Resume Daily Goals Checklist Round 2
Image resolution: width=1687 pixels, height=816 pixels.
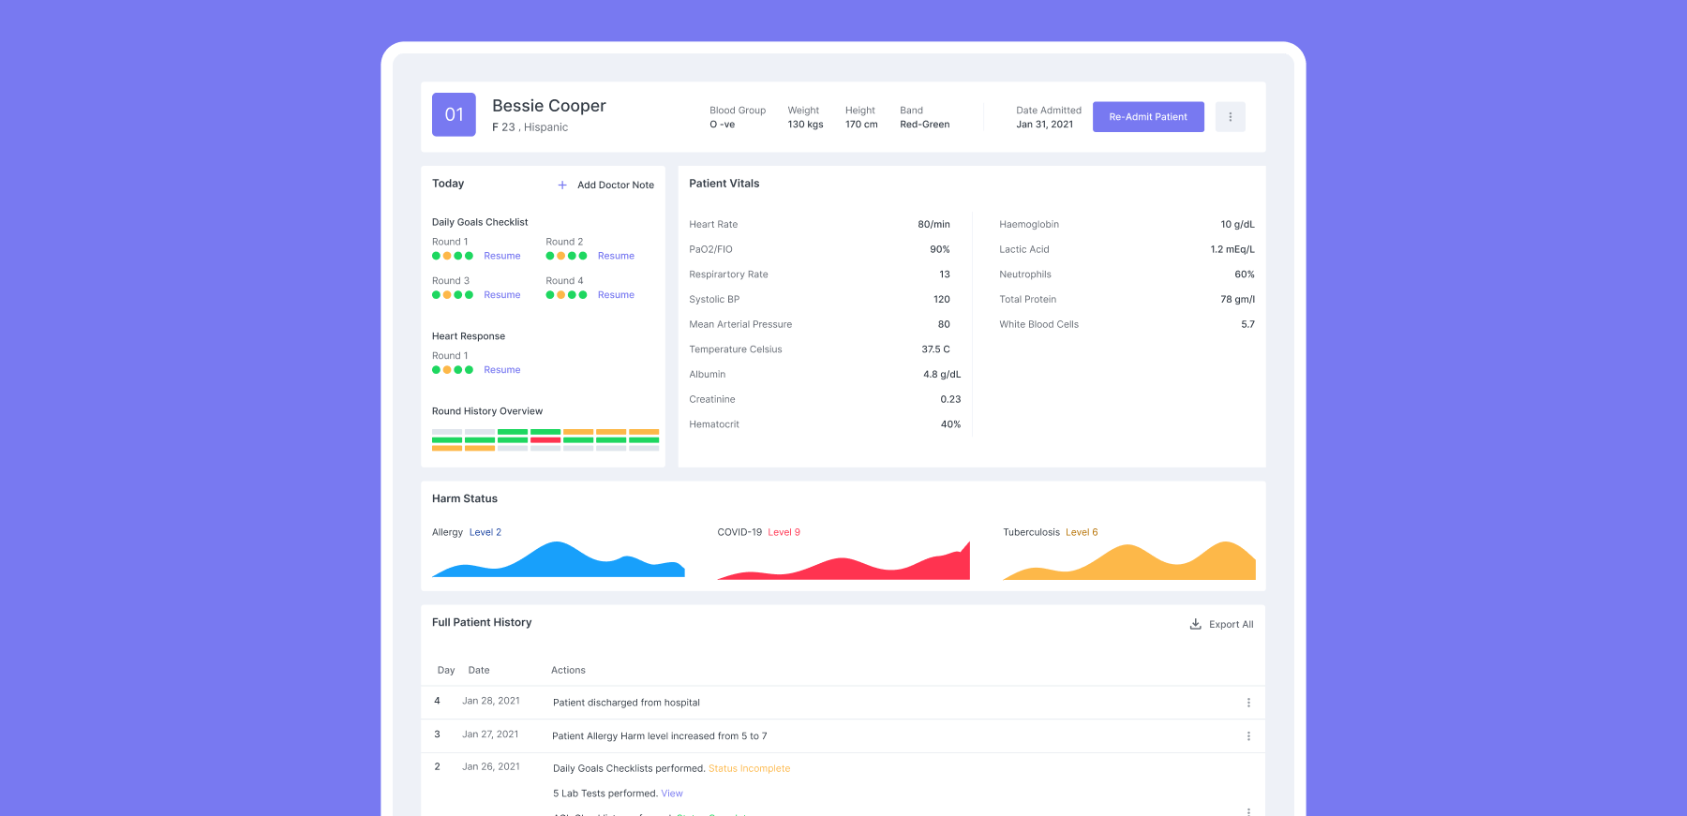coord(616,256)
